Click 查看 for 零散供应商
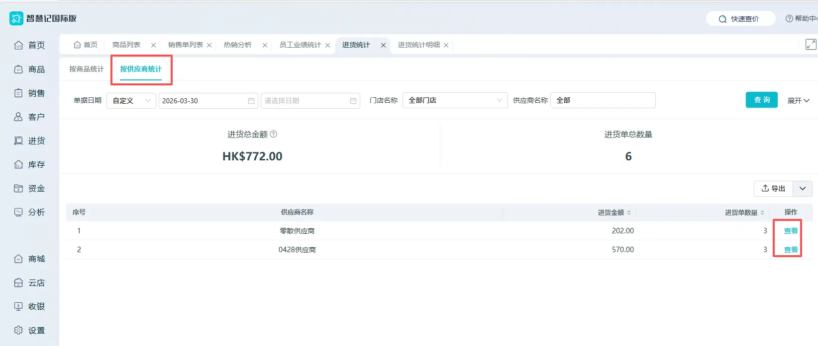The height and width of the screenshot is (346, 818). 791,231
